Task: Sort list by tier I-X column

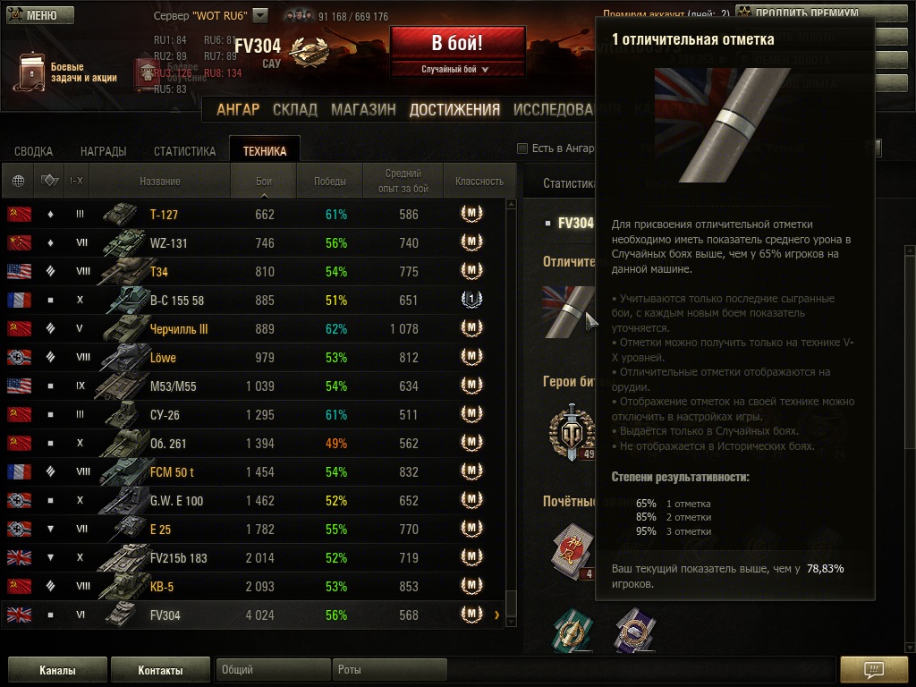Action: click(77, 181)
